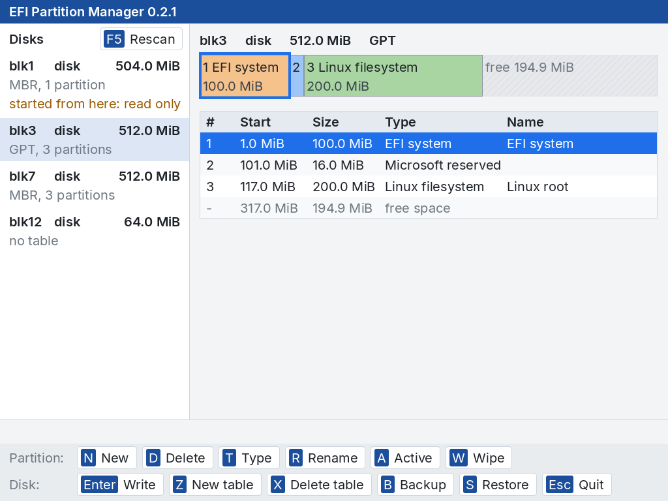
Task: Click the 16.0 MiB size cell
Action: 338,165
